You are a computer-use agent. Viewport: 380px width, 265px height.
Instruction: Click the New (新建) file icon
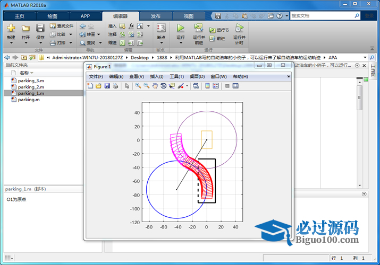pos(11,28)
